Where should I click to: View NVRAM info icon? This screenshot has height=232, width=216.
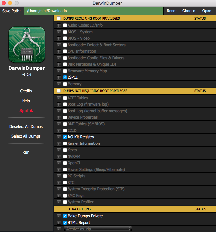pos(59,157)
